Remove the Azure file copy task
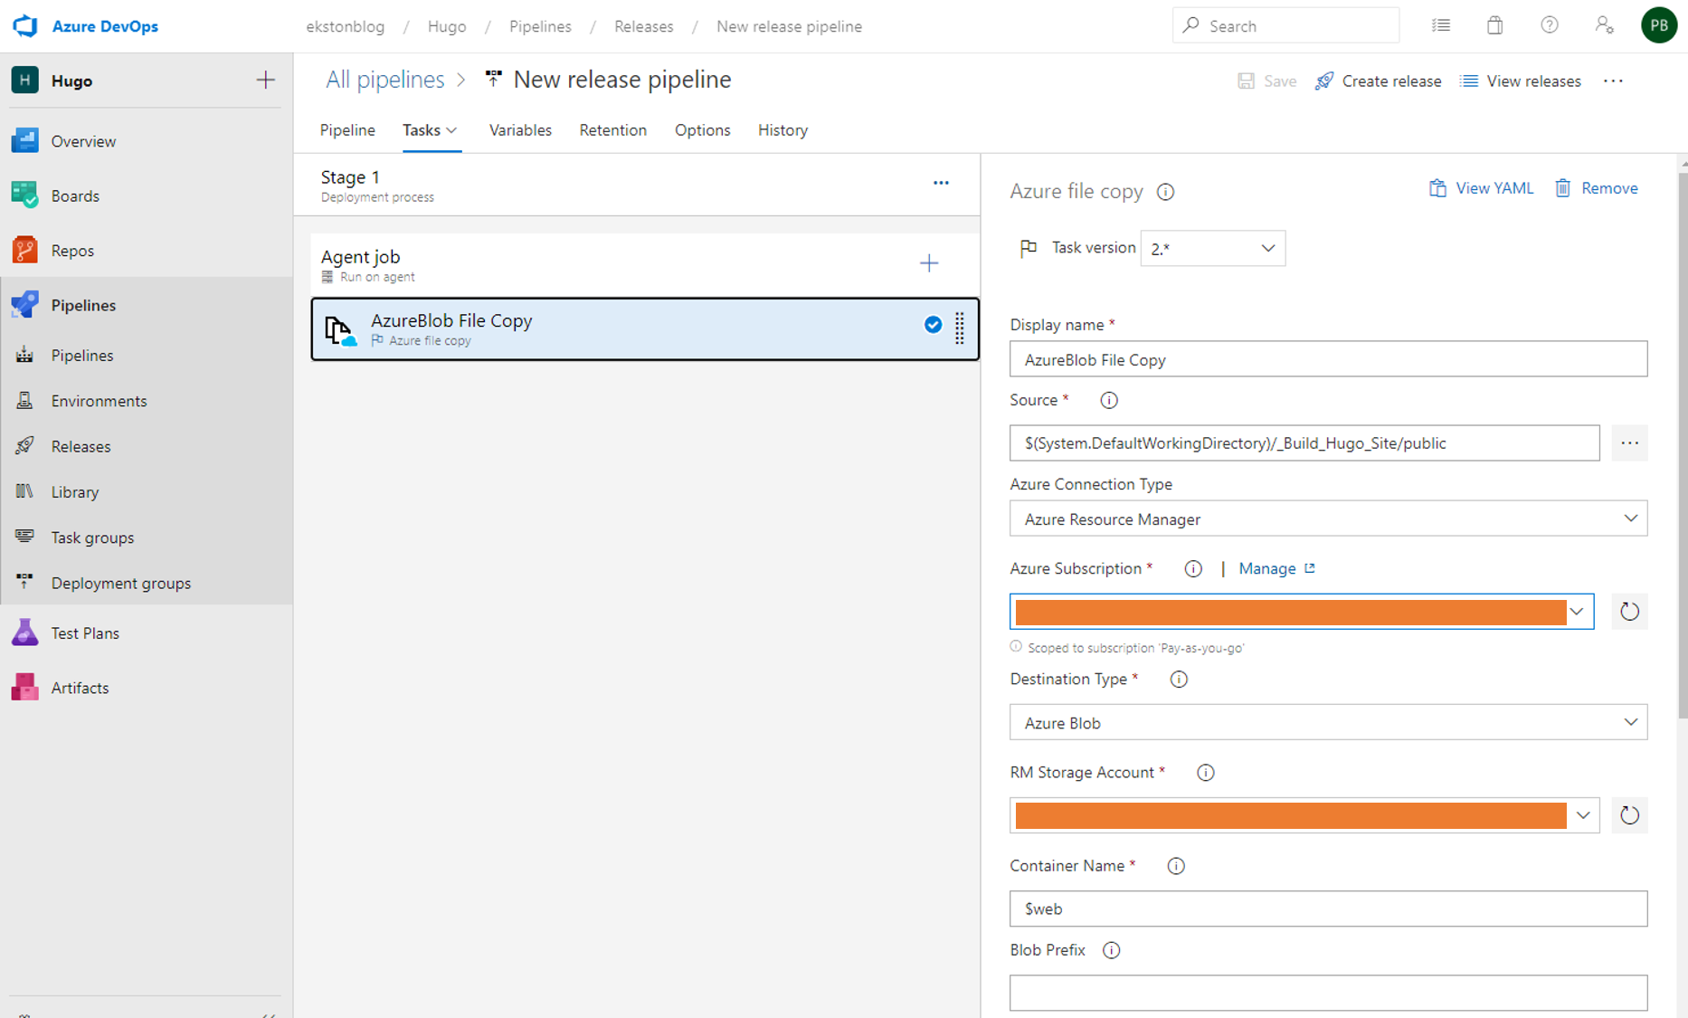The height and width of the screenshot is (1018, 1688). (1597, 188)
